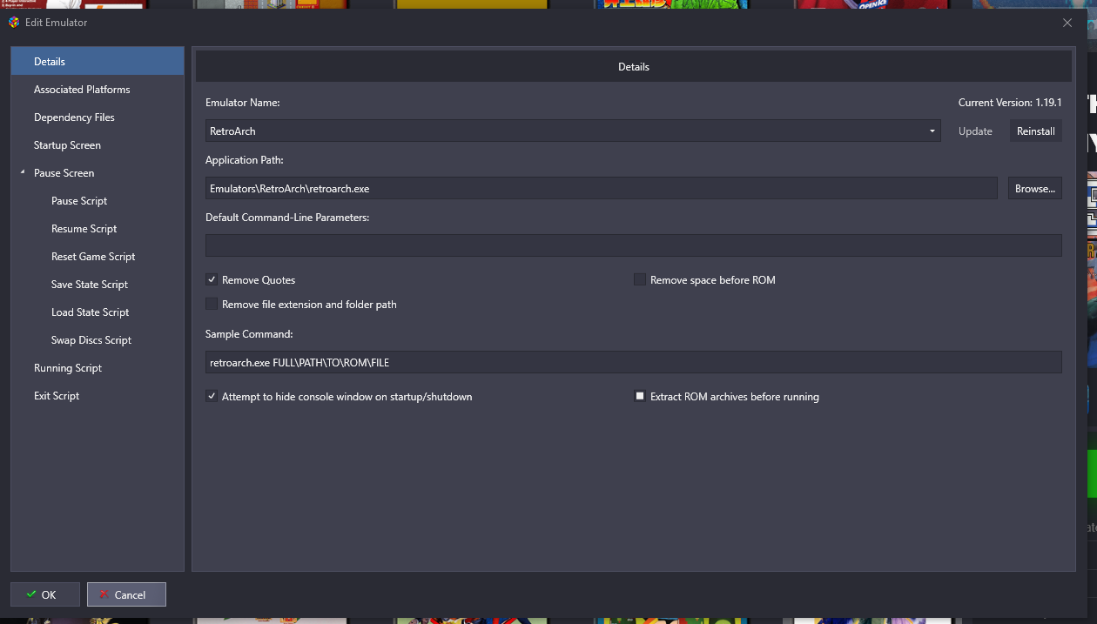Click the Cancel button
Screen dimensions: 1097x624
click(x=126, y=594)
